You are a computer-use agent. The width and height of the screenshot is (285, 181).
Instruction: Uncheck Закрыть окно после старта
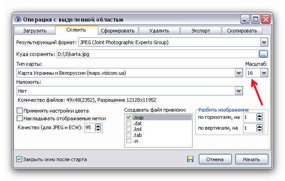click(19, 159)
